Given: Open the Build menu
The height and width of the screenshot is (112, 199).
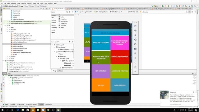Looking at the screenshot, I should click(x=34, y=3).
